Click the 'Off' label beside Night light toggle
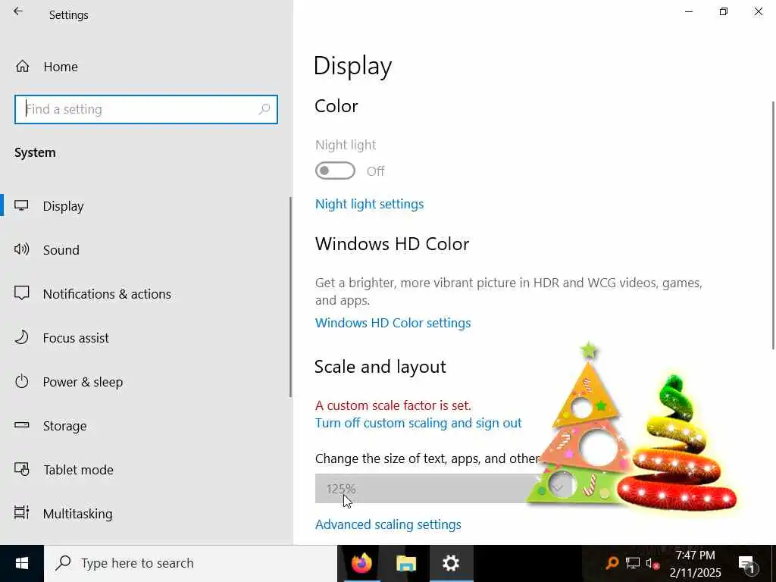The image size is (776, 582). tap(375, 171)
